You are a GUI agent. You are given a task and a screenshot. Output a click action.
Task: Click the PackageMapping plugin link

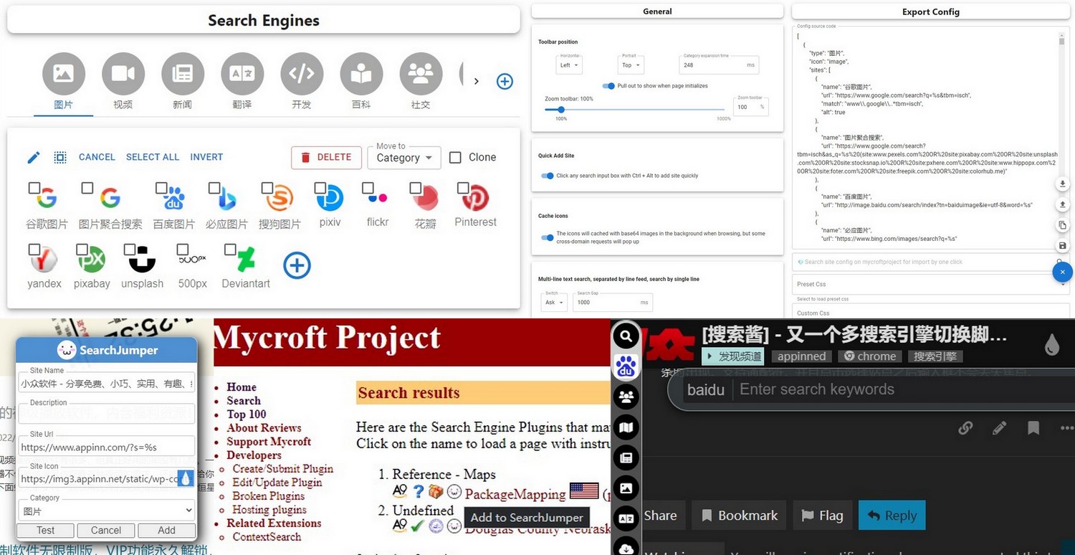(x=515, y=494)
